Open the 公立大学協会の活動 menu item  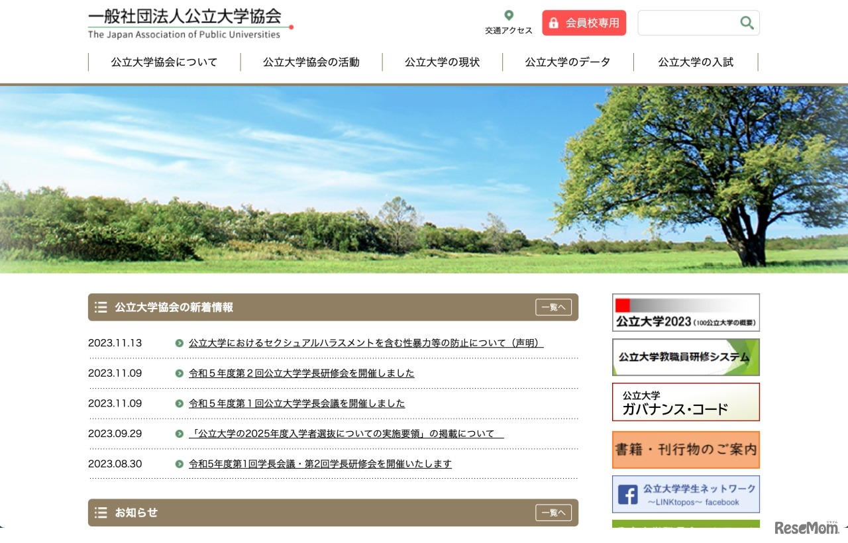(311, 62)
